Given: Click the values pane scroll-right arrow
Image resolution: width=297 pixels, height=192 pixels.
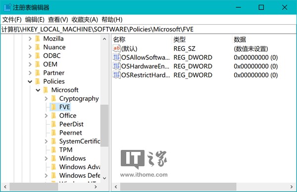Looking at the screenshot, I should [292, 187].
